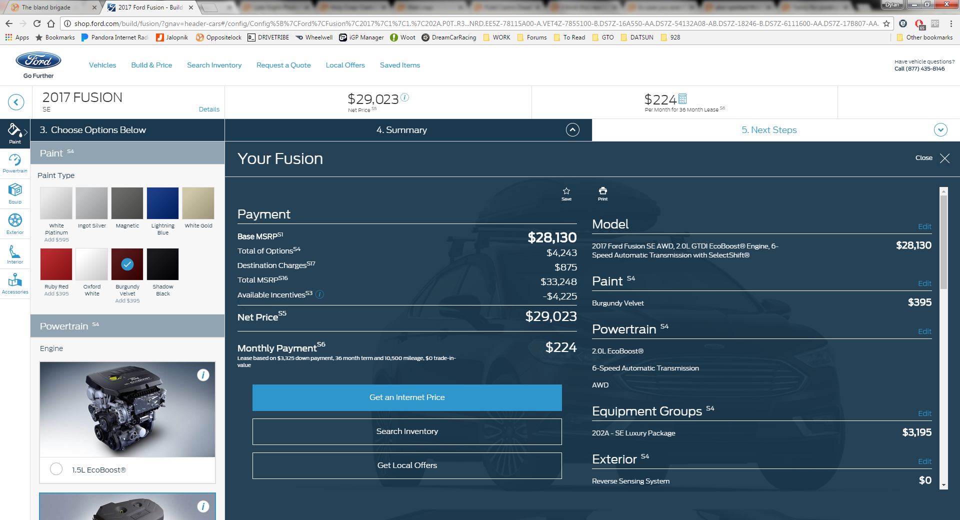Edit the Exterior section in summary
The width and height of the screenshot is (960, 520).
click(x=924, y=461)
